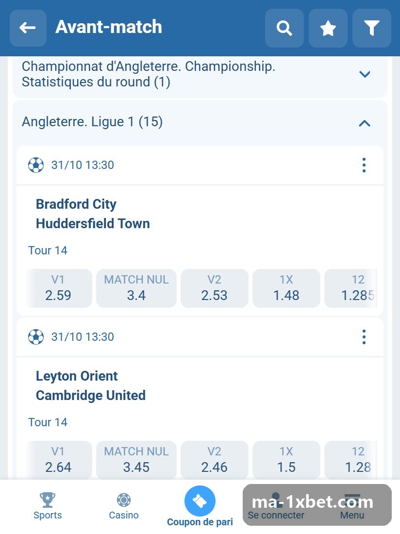This screenshot has height=534, width=400.
Task: Select MATCH NUL odds 3.4
Action: 136,288
